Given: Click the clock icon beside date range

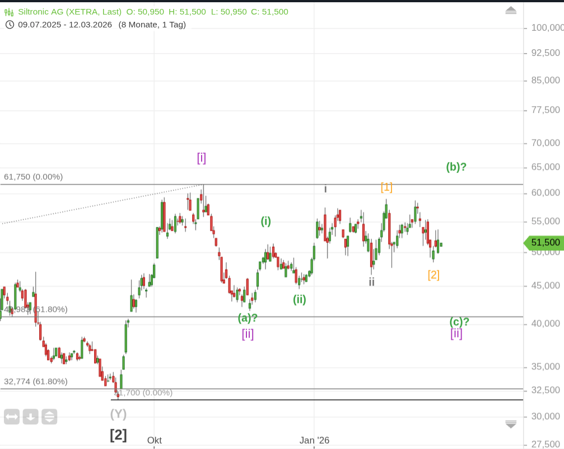Looking at the screenshot, I should point(10,25).
